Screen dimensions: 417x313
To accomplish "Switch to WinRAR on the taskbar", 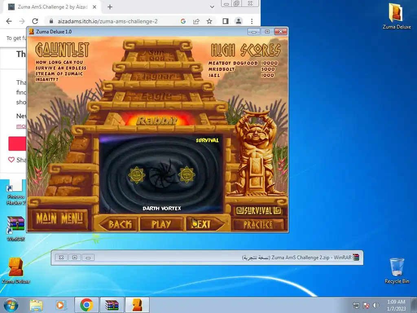I will [112, 305].
